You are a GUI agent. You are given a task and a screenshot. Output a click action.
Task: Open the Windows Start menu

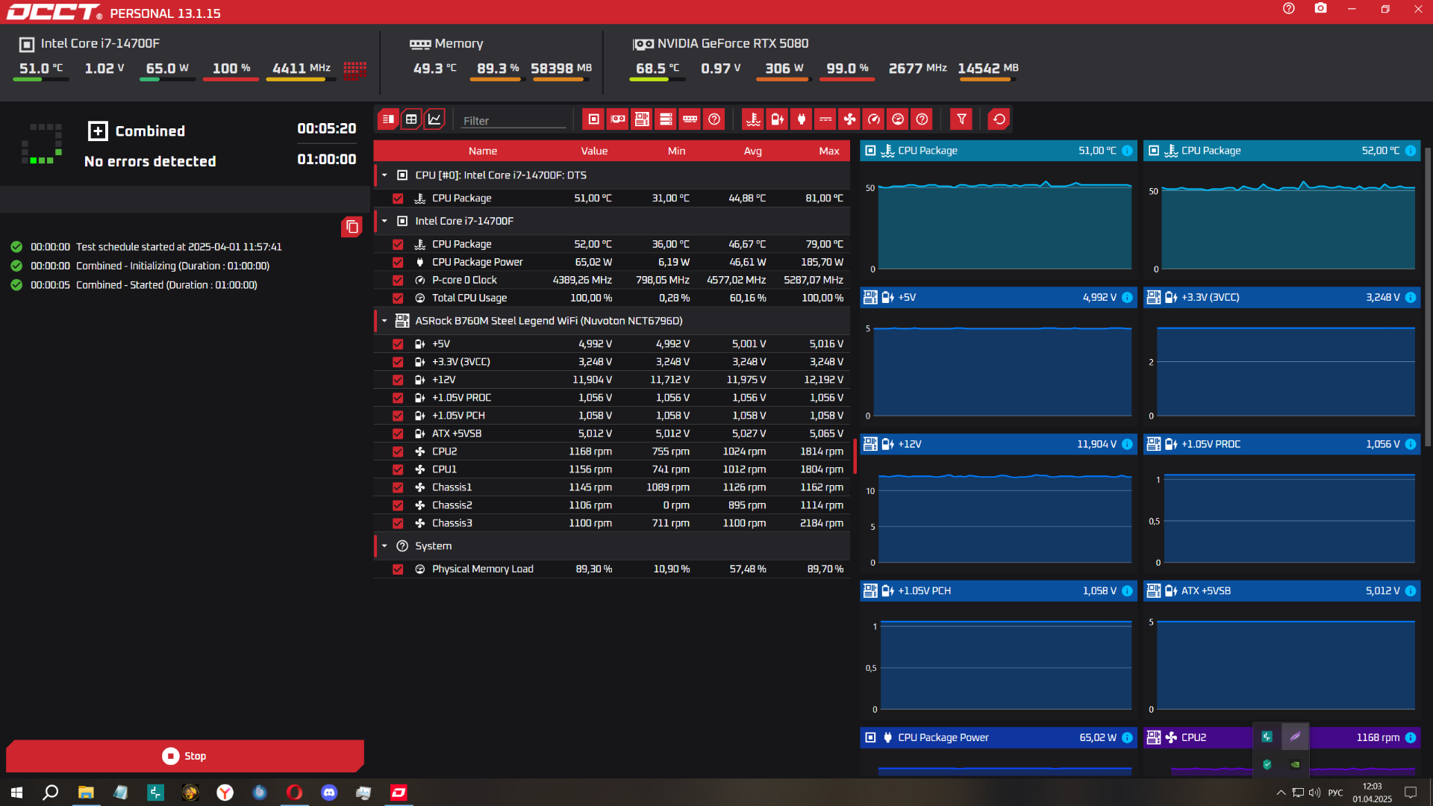[x=16, y=793]
